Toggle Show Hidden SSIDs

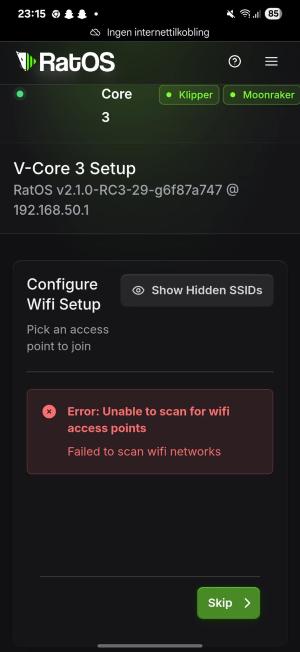197,290
